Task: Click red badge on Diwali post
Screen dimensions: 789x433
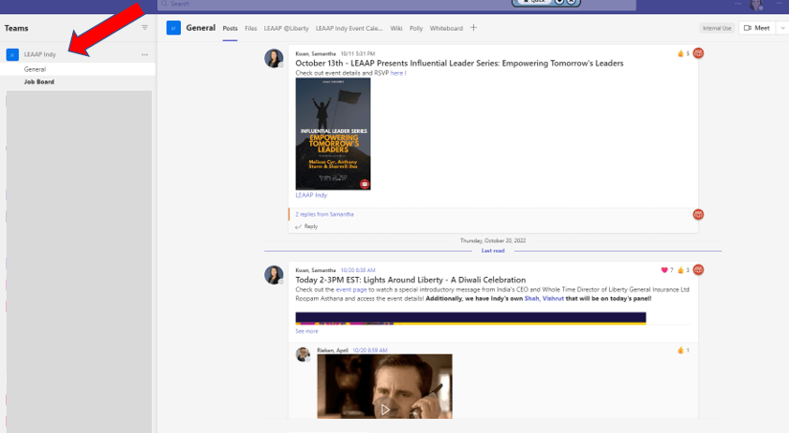Action: [698, 269]
